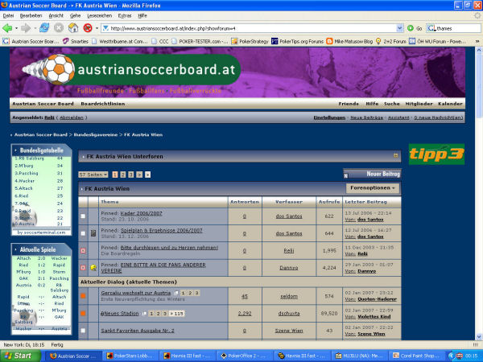The image size is (483, 362).
Task: Click the Windows Start button
Action: (20, 356)
